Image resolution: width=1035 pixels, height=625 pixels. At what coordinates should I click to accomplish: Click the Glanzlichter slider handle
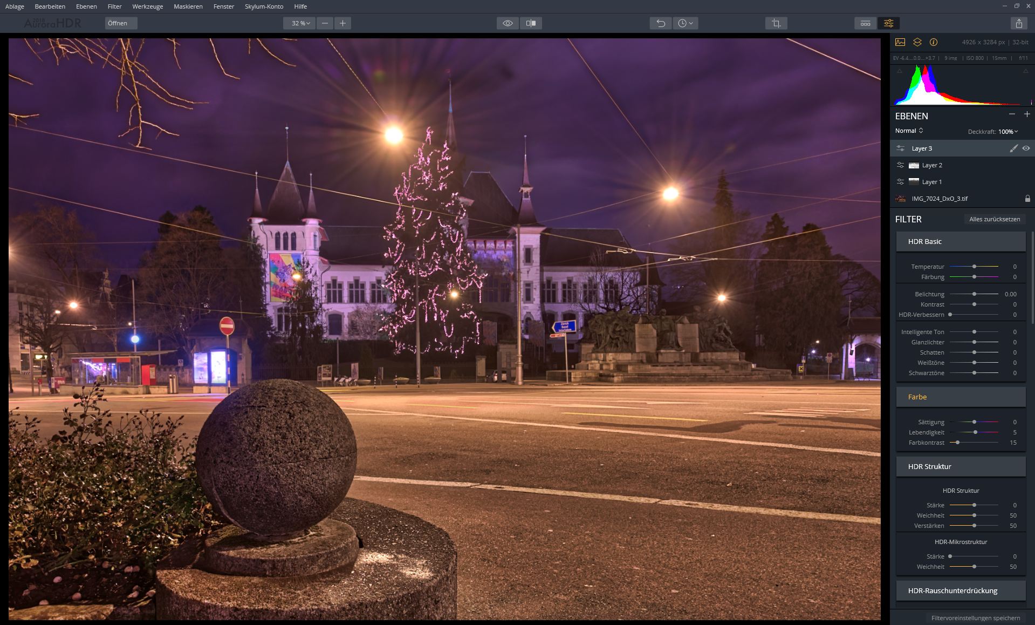point(974,342)
